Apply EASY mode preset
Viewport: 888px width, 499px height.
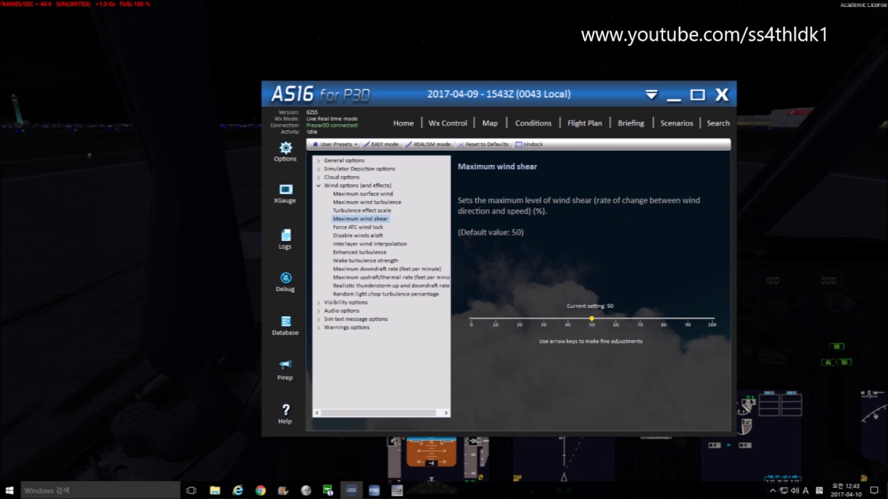[x=382, y=144]
